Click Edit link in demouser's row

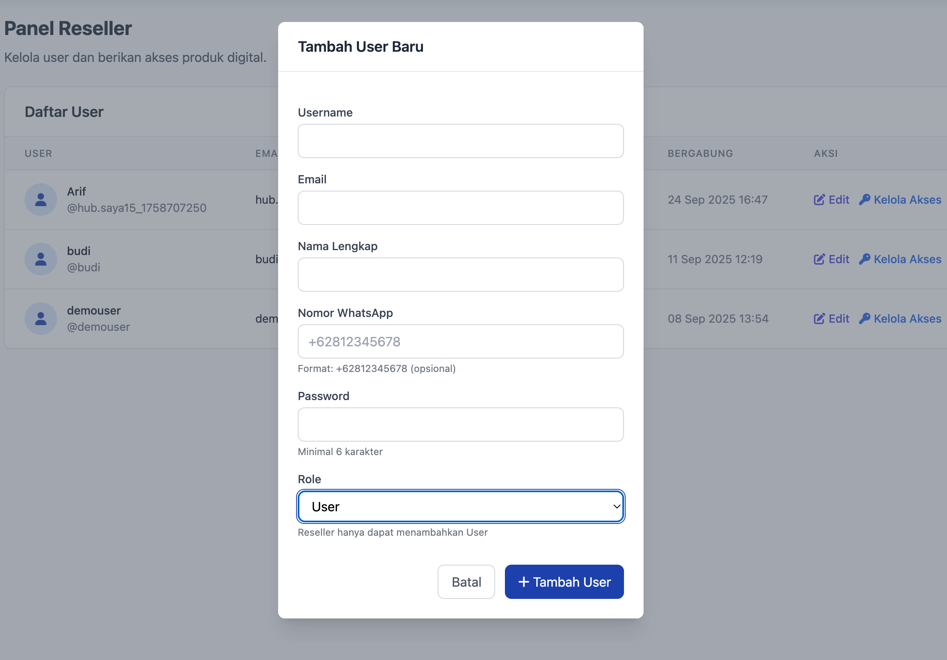[x=839, y=319]
